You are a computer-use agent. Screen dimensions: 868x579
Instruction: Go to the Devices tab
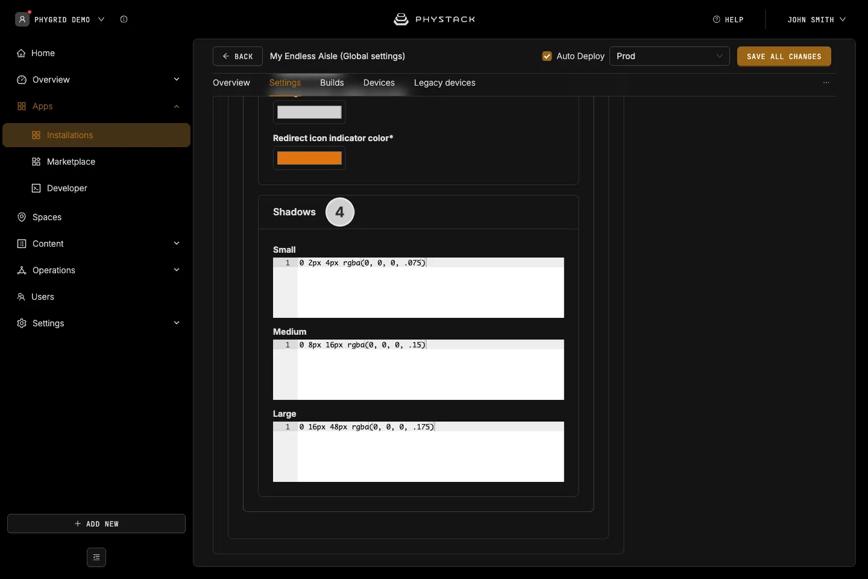[x=379, y=83]
